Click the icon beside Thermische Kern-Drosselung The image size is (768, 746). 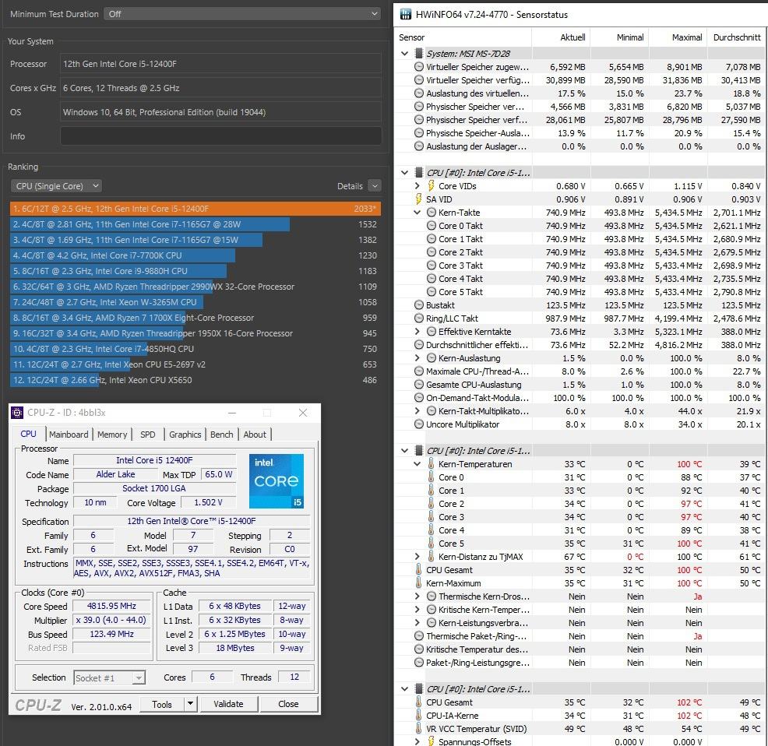[x=431, y=596]
